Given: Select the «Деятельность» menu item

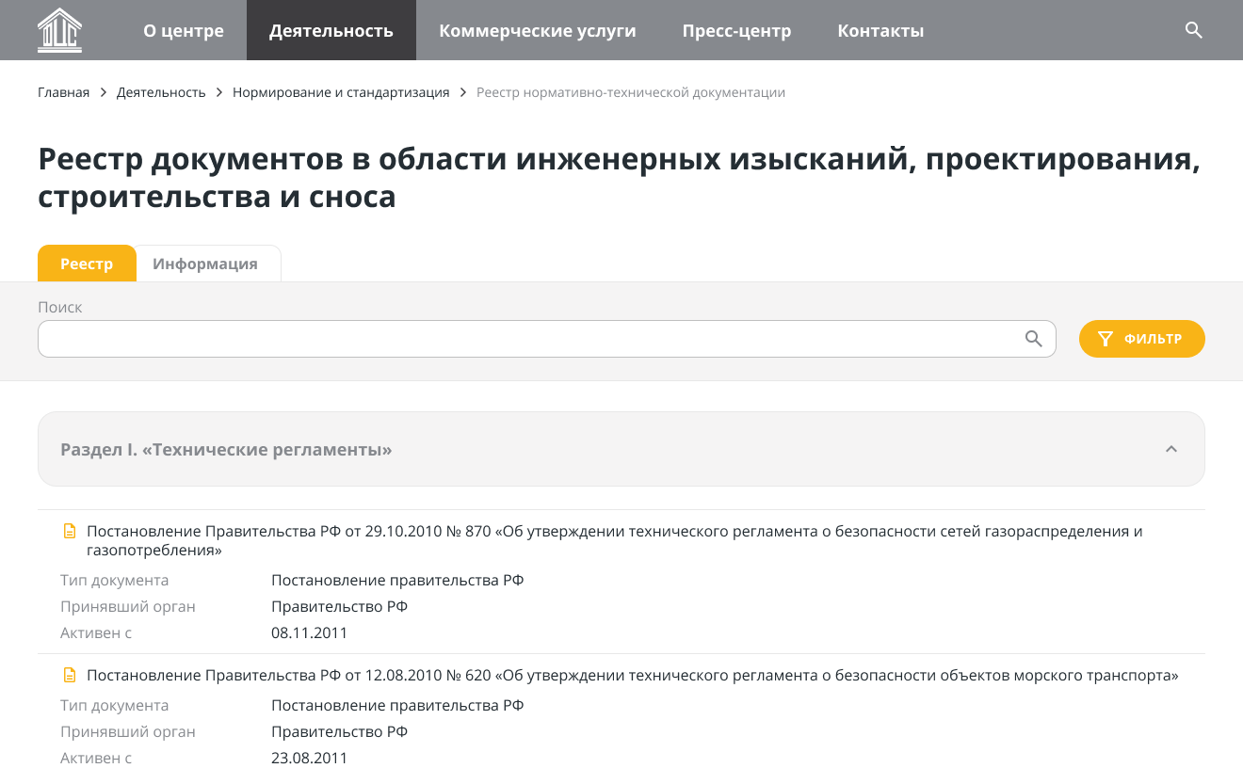Looking at the screenshot, I should [x=331, y=30].
